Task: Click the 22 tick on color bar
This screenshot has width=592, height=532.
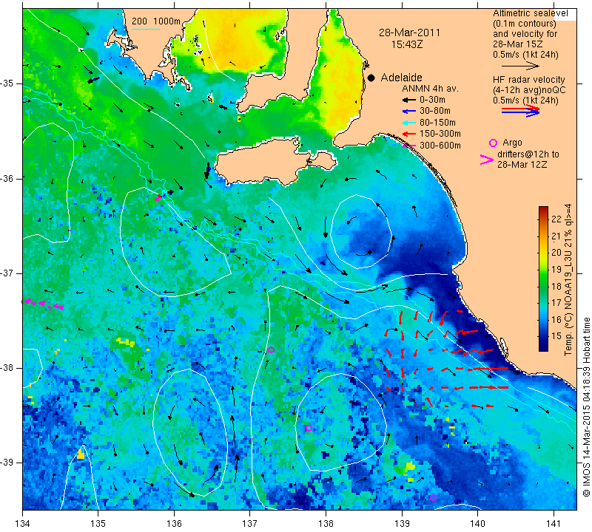Action: click(x=556, y=219)
